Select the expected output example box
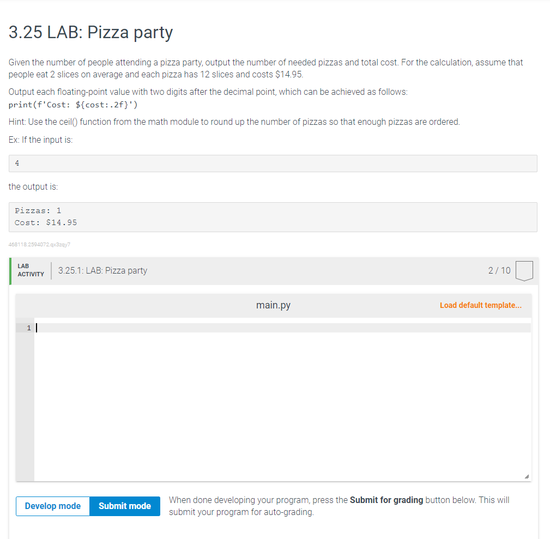The width and height of the screenshot is (550, 539). pos(273,216)
